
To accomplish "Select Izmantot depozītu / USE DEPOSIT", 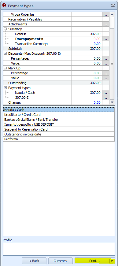I will pos(59,124).
